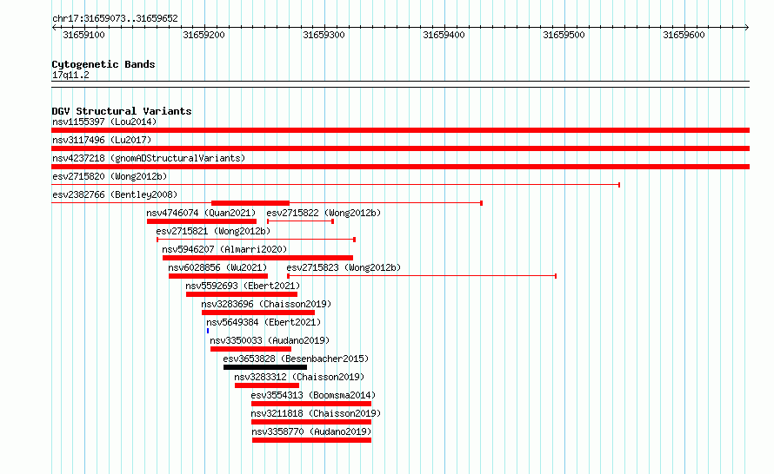Open esv2715821 (Wong2012b) label
This screenshot has height=474, width=774.
[x=213, y=231]
